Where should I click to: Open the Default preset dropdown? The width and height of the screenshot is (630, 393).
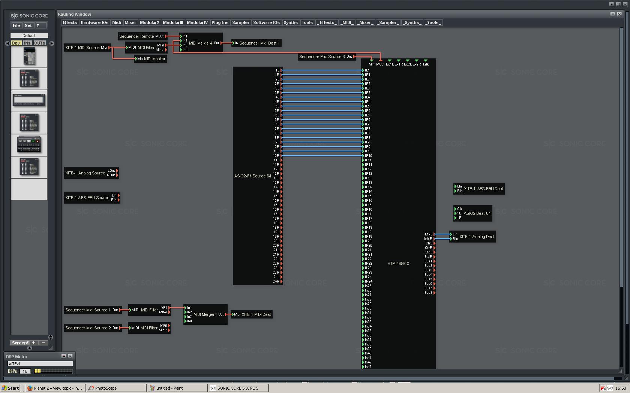coord(29,36)
